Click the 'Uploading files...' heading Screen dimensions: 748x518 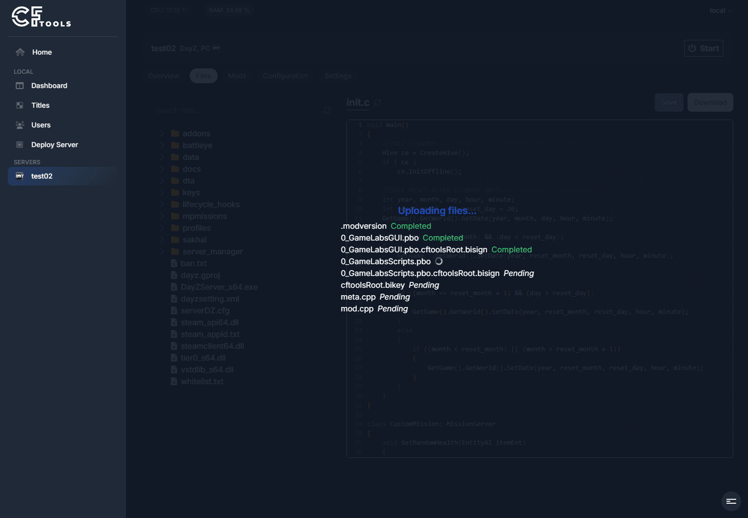tap(437, 211)
